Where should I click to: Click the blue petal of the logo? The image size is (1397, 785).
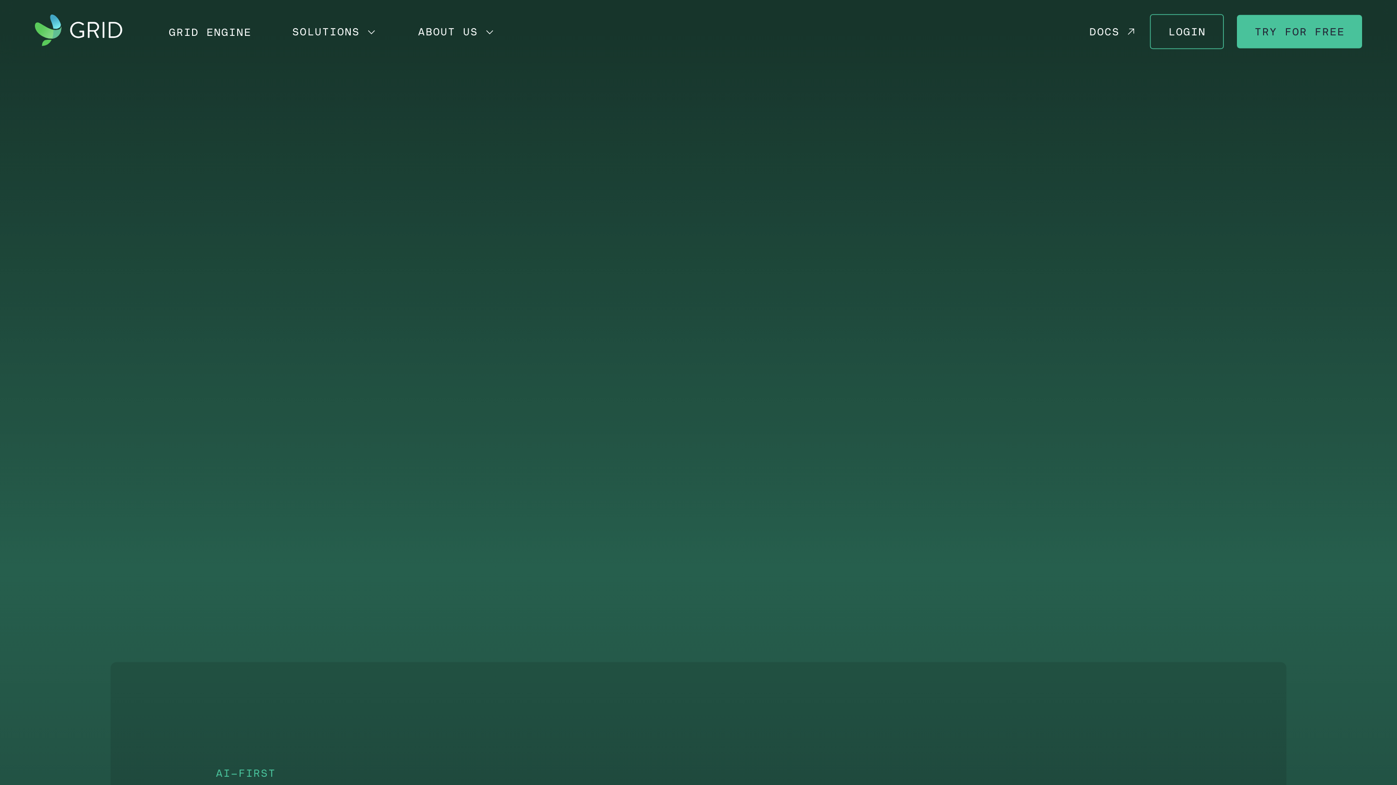point(55,22)
